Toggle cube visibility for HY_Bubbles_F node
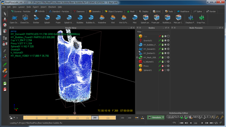Image resolution: width=226 pixels, height=127 pixels. (165, 45)
